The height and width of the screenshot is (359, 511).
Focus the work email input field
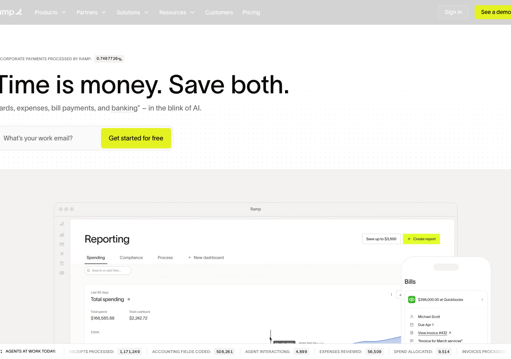tap(50, 138)
